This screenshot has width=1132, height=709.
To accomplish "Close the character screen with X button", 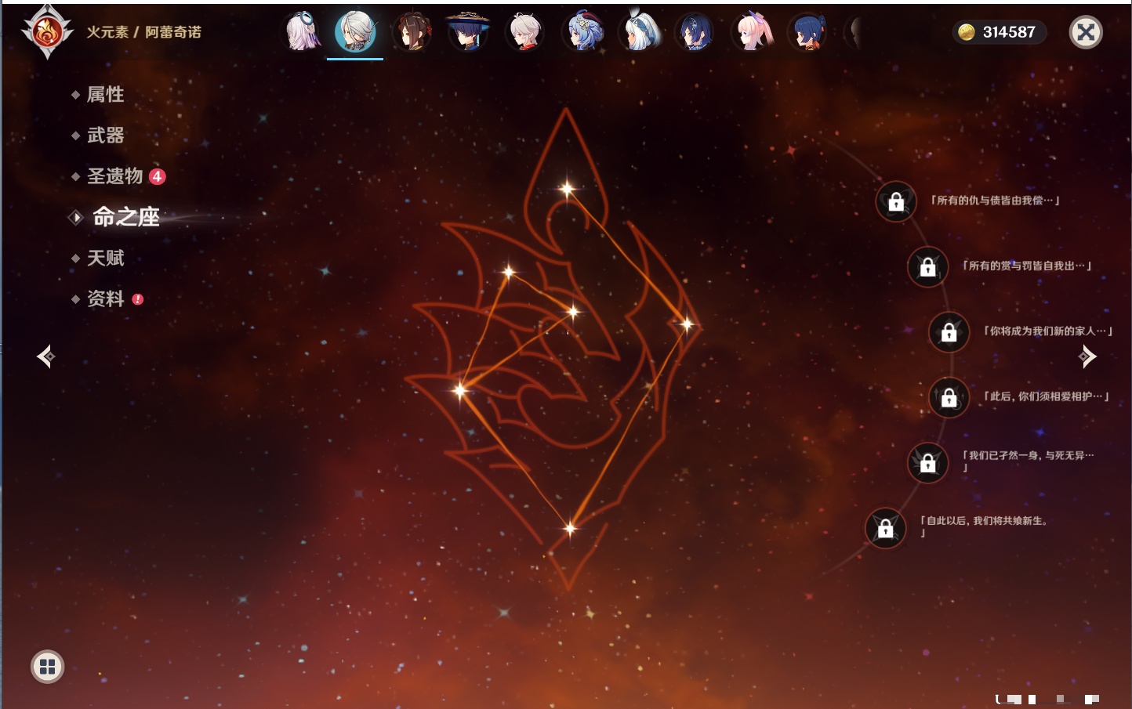I will click(x=1086, y=32).
